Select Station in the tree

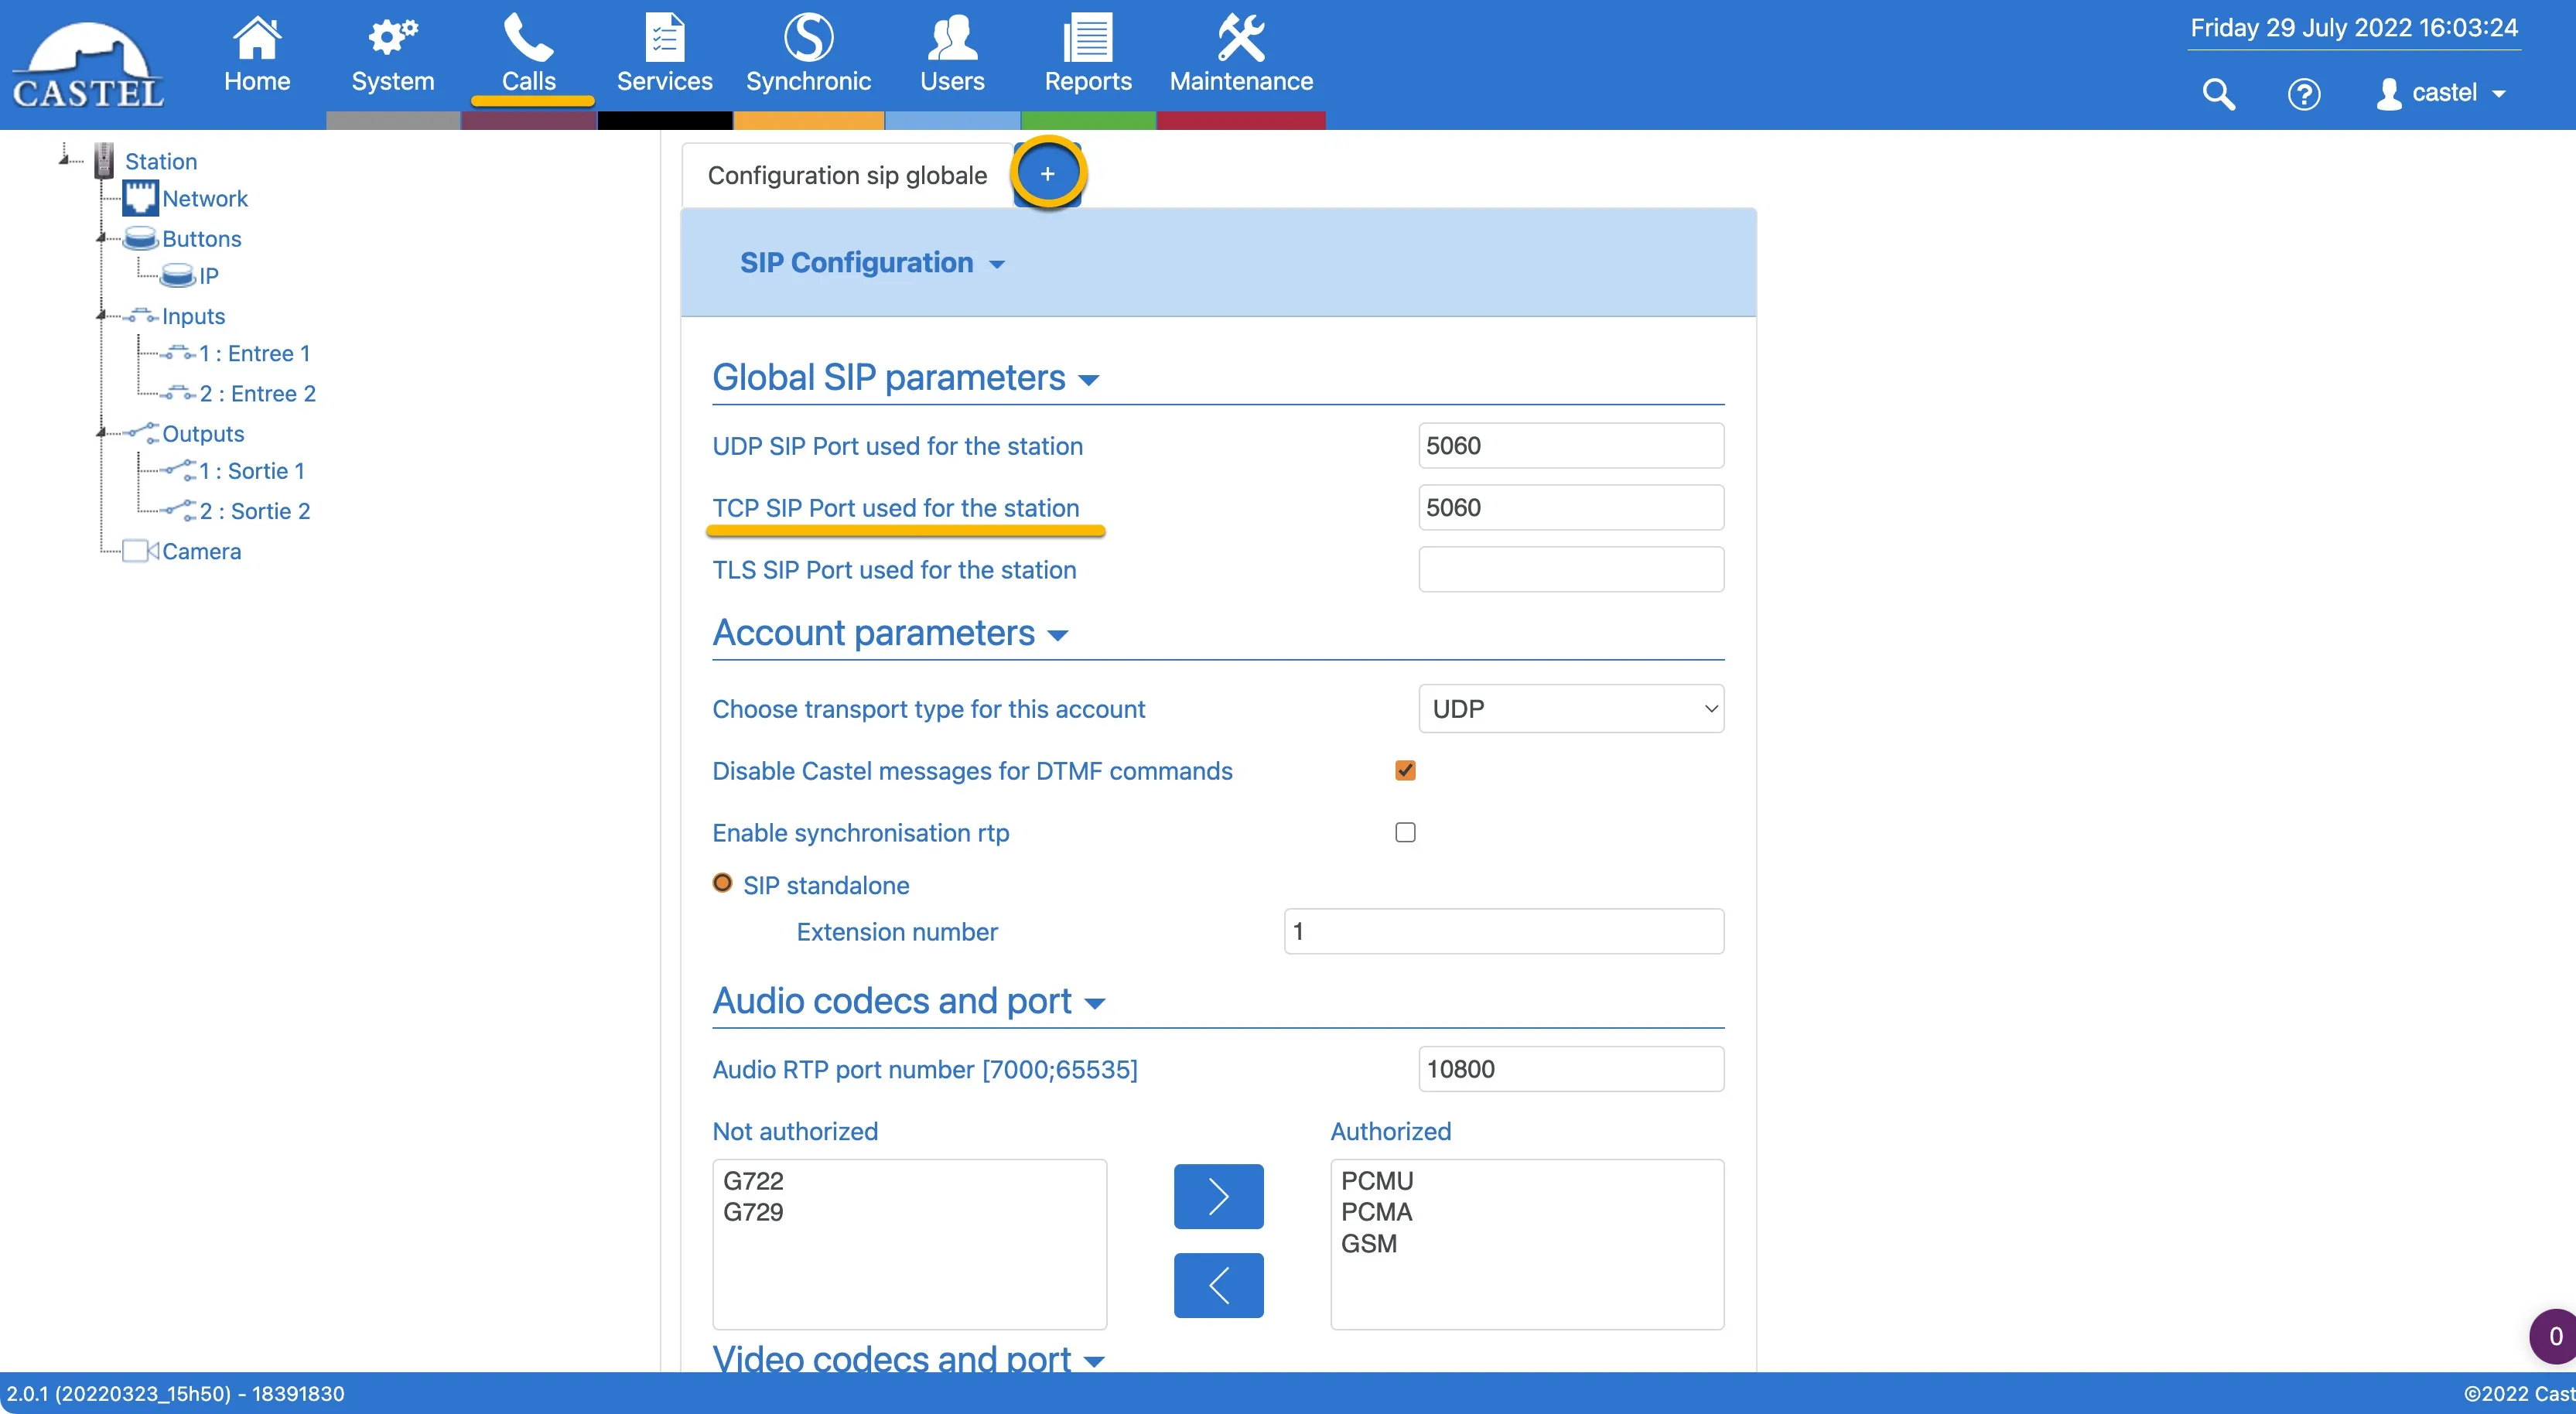pos(161,161)
